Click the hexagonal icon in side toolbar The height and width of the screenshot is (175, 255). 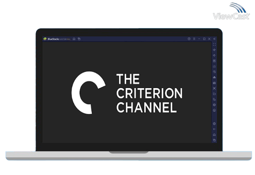coord(214,105)
